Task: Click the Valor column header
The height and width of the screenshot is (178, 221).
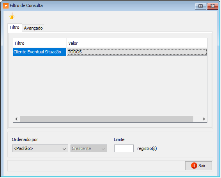Action: [136, 43]
